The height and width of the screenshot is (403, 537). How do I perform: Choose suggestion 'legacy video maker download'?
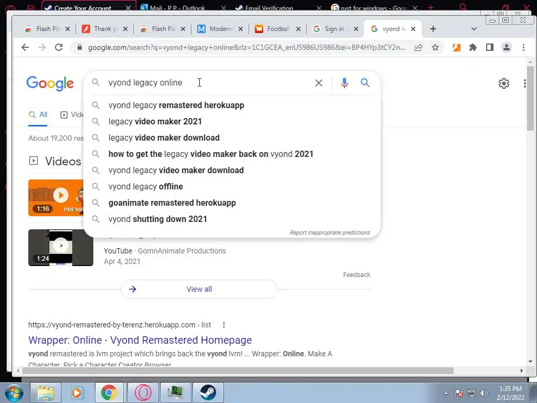click(232, 138)
